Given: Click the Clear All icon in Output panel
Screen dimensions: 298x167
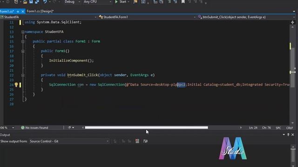Looking at the screenshot, I should [x=137, y=141].
